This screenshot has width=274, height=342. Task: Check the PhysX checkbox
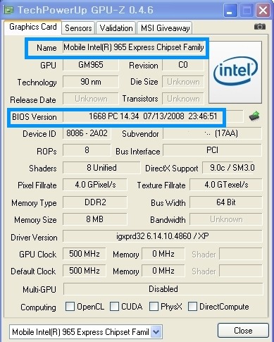(154, 307)
